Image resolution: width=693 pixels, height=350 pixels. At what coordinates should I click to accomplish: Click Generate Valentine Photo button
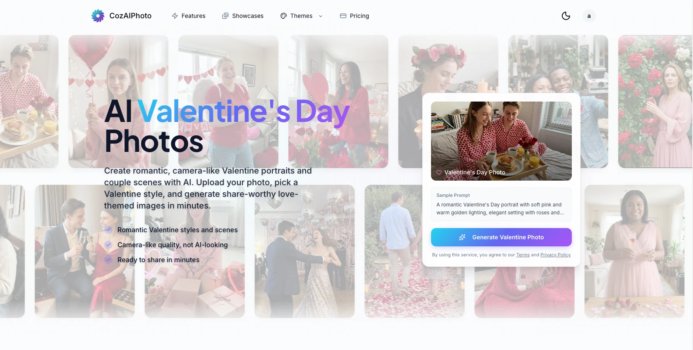click(501, 237)
